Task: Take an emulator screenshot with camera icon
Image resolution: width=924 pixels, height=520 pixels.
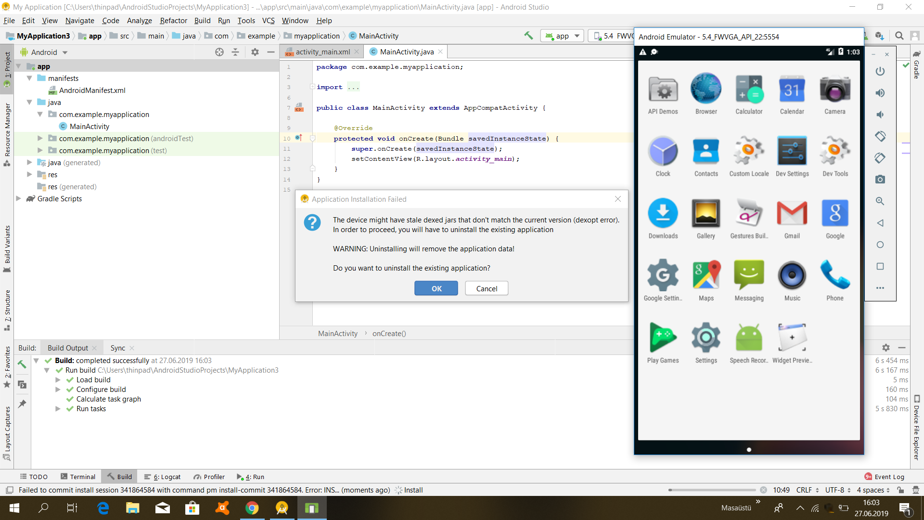Action: [x=880, y=180]
